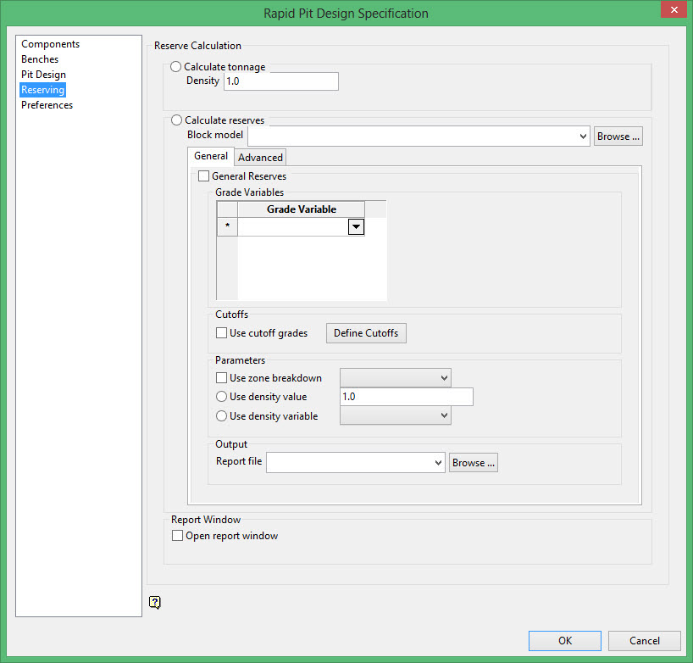Open the Pit Design section in sidebar
The image size is (693, 663).
43,75
